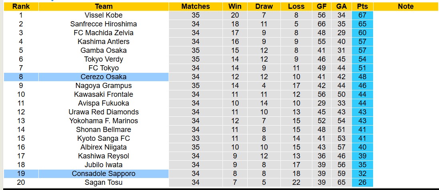This screenshot has width=439, height=190.
Task: Open the Sanfrecce Hiroshima team link
Action: click(x=104, y=24)
